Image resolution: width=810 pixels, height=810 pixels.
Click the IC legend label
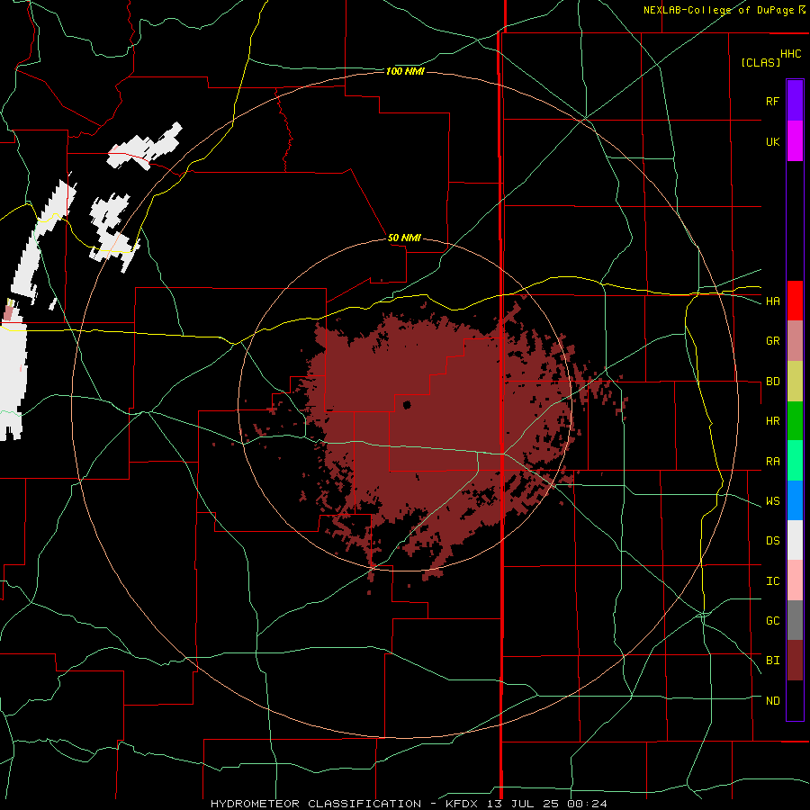[x=772, y=581]
